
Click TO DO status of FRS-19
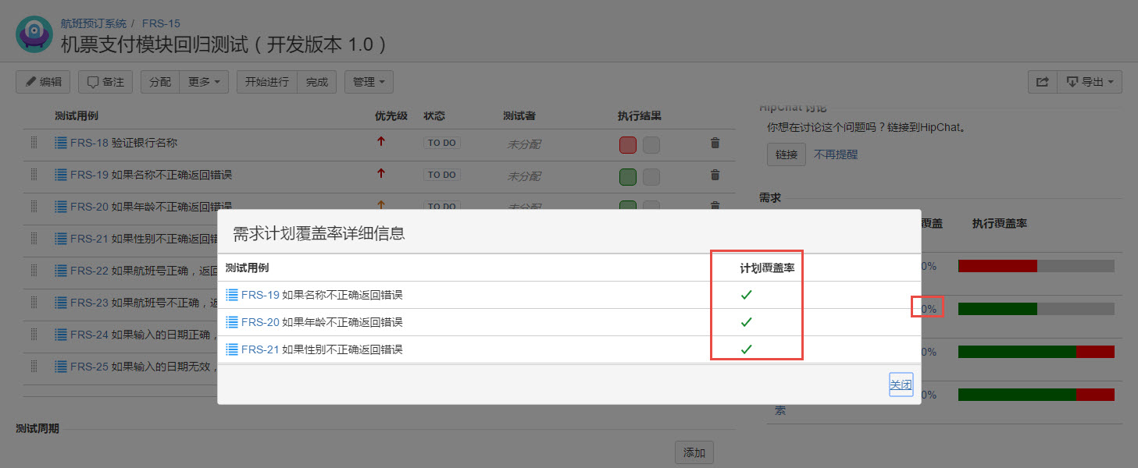tap(442, 175)
